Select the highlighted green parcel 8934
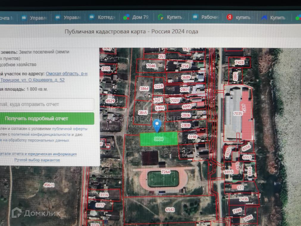Screen dimensions: 301x226 click(x=159, y=139)
